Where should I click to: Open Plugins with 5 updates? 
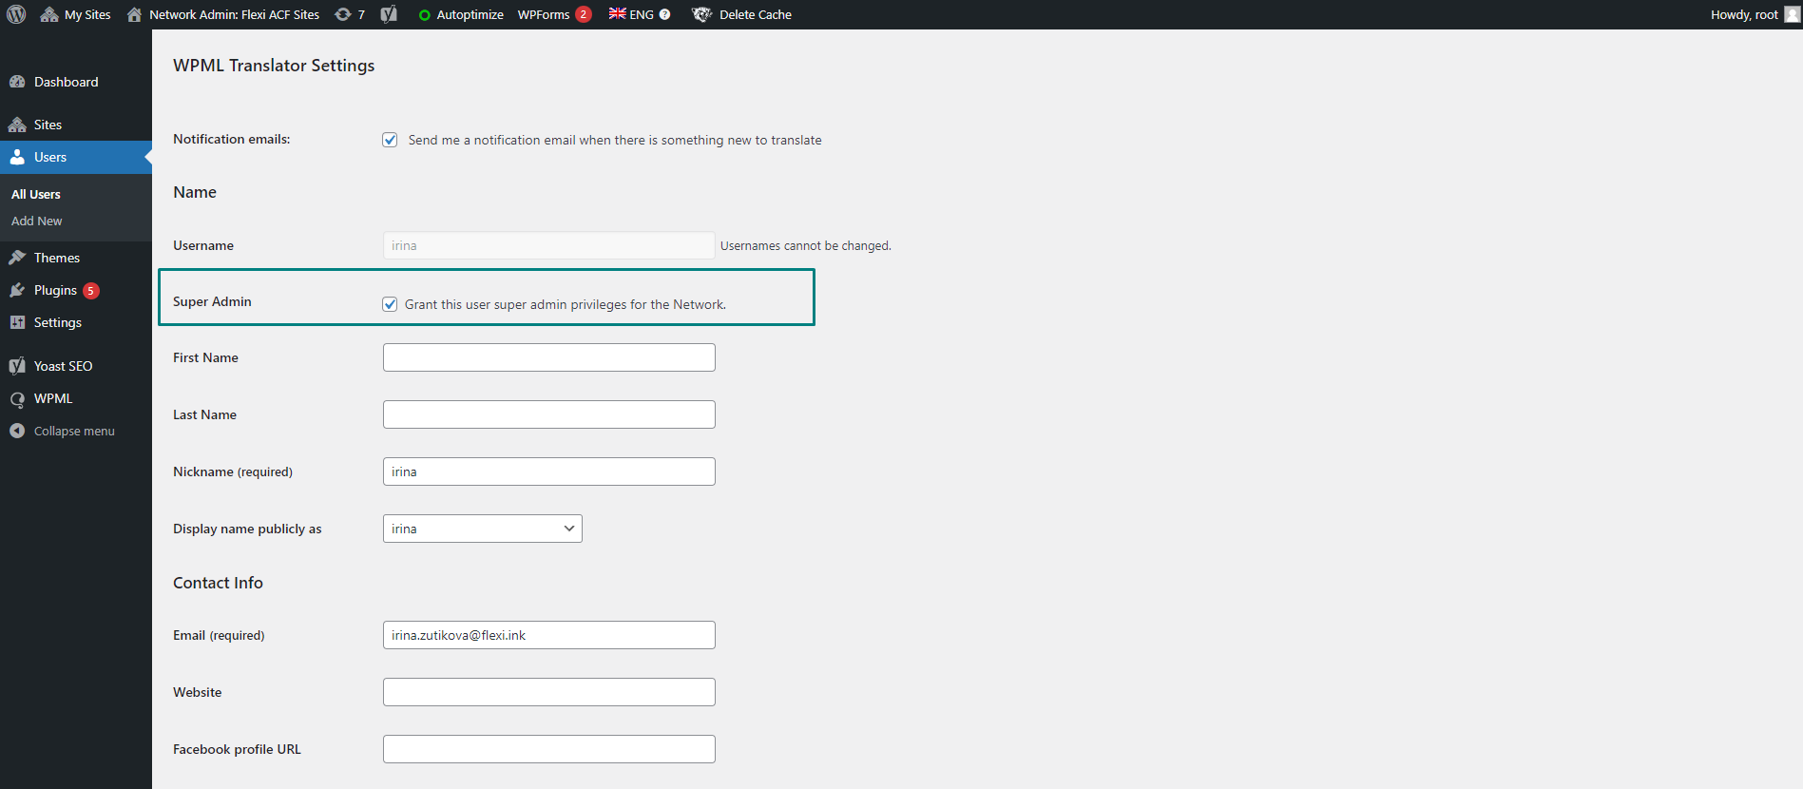(55, 290)
